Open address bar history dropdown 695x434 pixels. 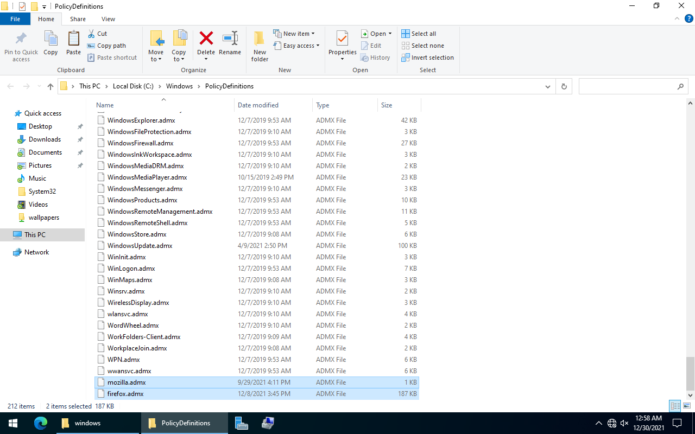pyautogui.click(x=547, y=86)
